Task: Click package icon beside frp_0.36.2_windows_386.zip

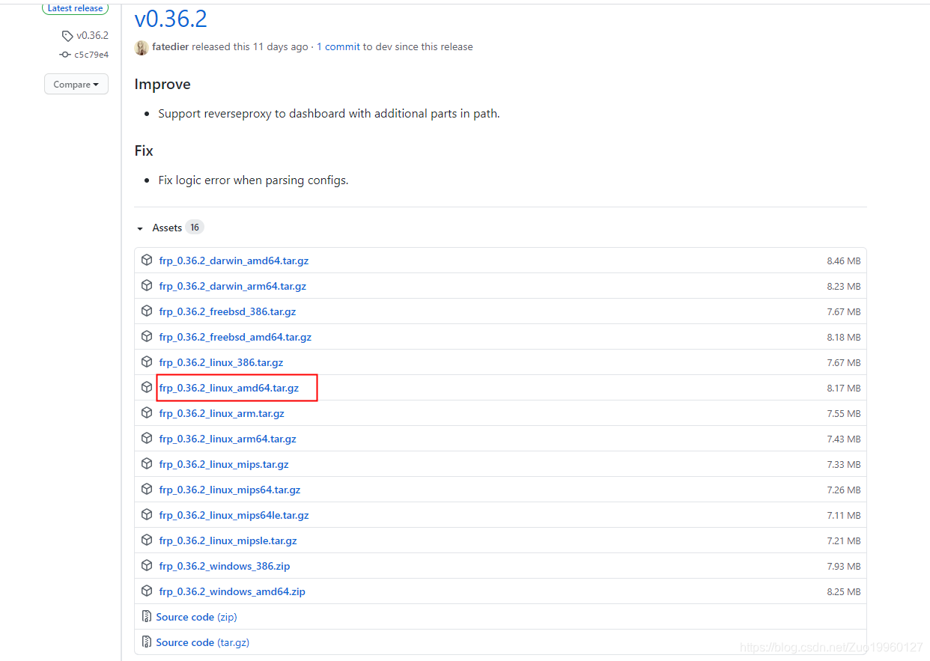Action: tap(147, 566)
